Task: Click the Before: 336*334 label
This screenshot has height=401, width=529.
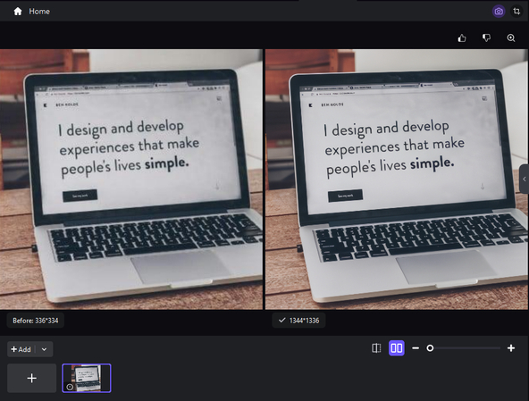Action: pyautogui.click(x=36, y=321)
